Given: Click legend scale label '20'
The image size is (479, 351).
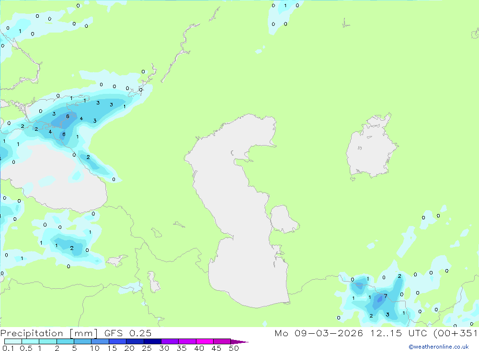Looking at the screenshot, I should pyautogui.click(x=129, y=348).
